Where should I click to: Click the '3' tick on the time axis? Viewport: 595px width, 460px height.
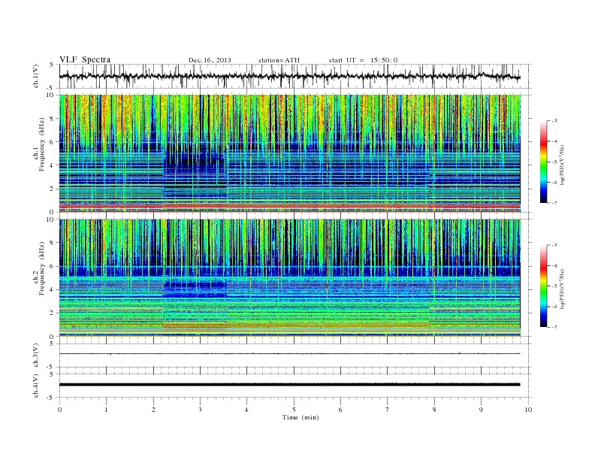tap(200, 410)
